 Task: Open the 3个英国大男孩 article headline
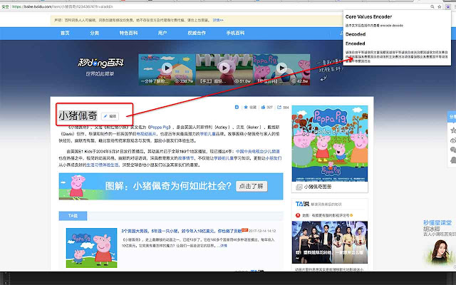pyautogui.click(x=182, y=231)
